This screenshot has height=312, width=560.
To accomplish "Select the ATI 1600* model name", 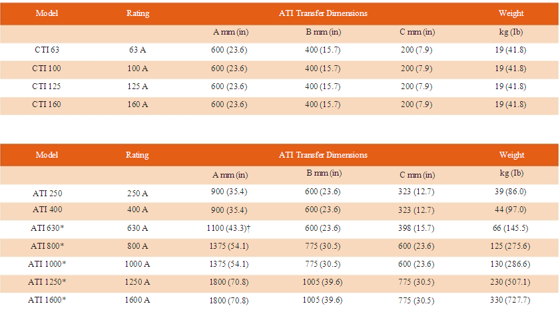I will tap(47, 299).
